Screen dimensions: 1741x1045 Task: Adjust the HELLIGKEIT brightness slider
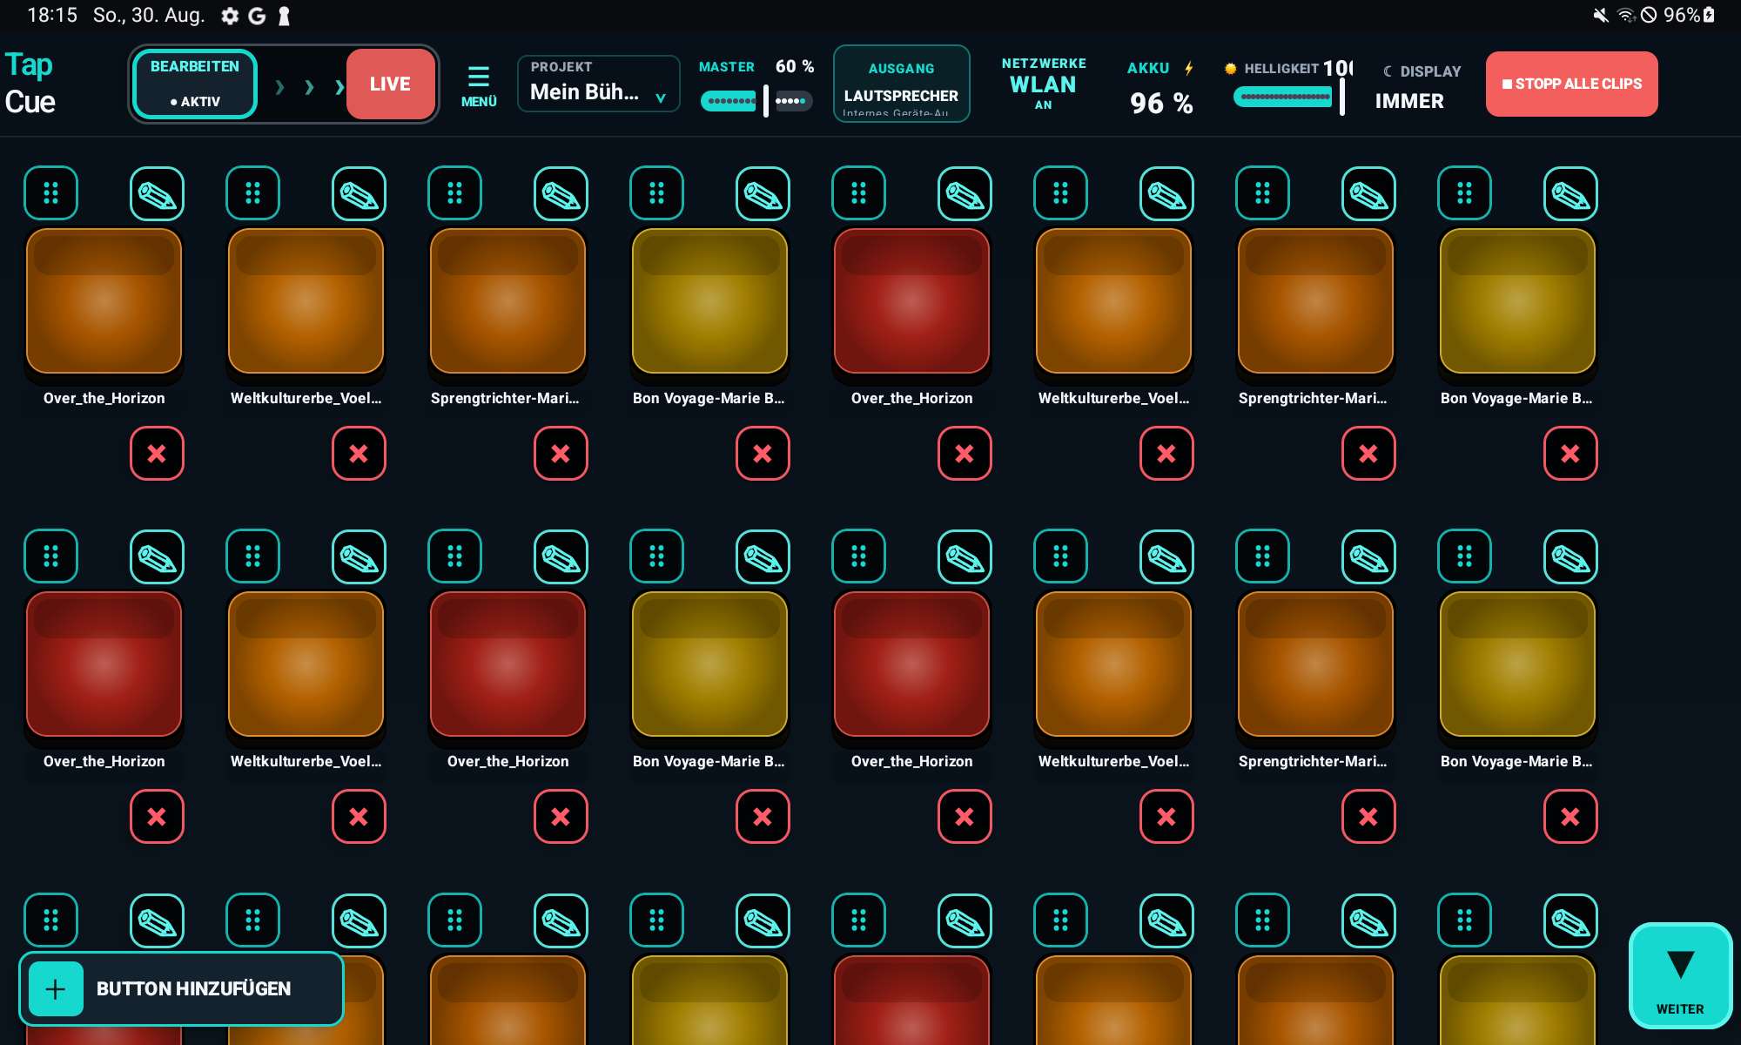tap(1289, 97)
